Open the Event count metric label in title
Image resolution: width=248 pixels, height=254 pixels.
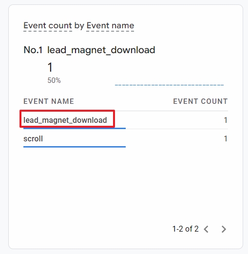(48, 25)
